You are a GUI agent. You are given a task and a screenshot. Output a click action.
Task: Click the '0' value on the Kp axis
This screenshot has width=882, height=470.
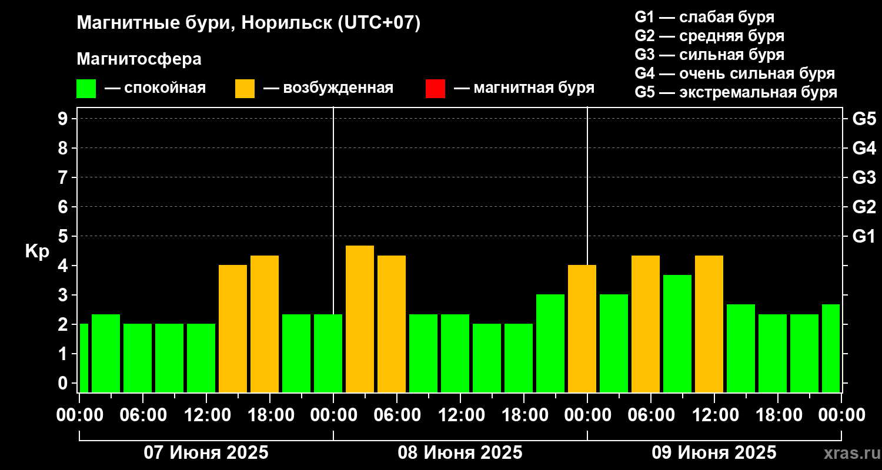64,383
